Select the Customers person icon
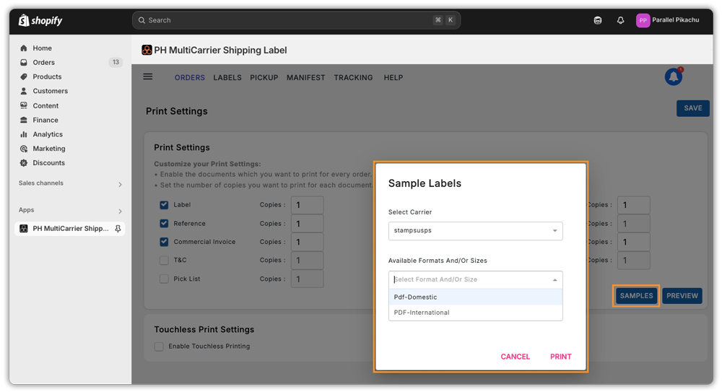 point(24,91)
